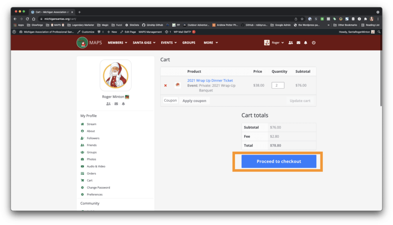Show more bookmarks with the chevron
This screenshot has width=393, height=225.
pos(329,25)
